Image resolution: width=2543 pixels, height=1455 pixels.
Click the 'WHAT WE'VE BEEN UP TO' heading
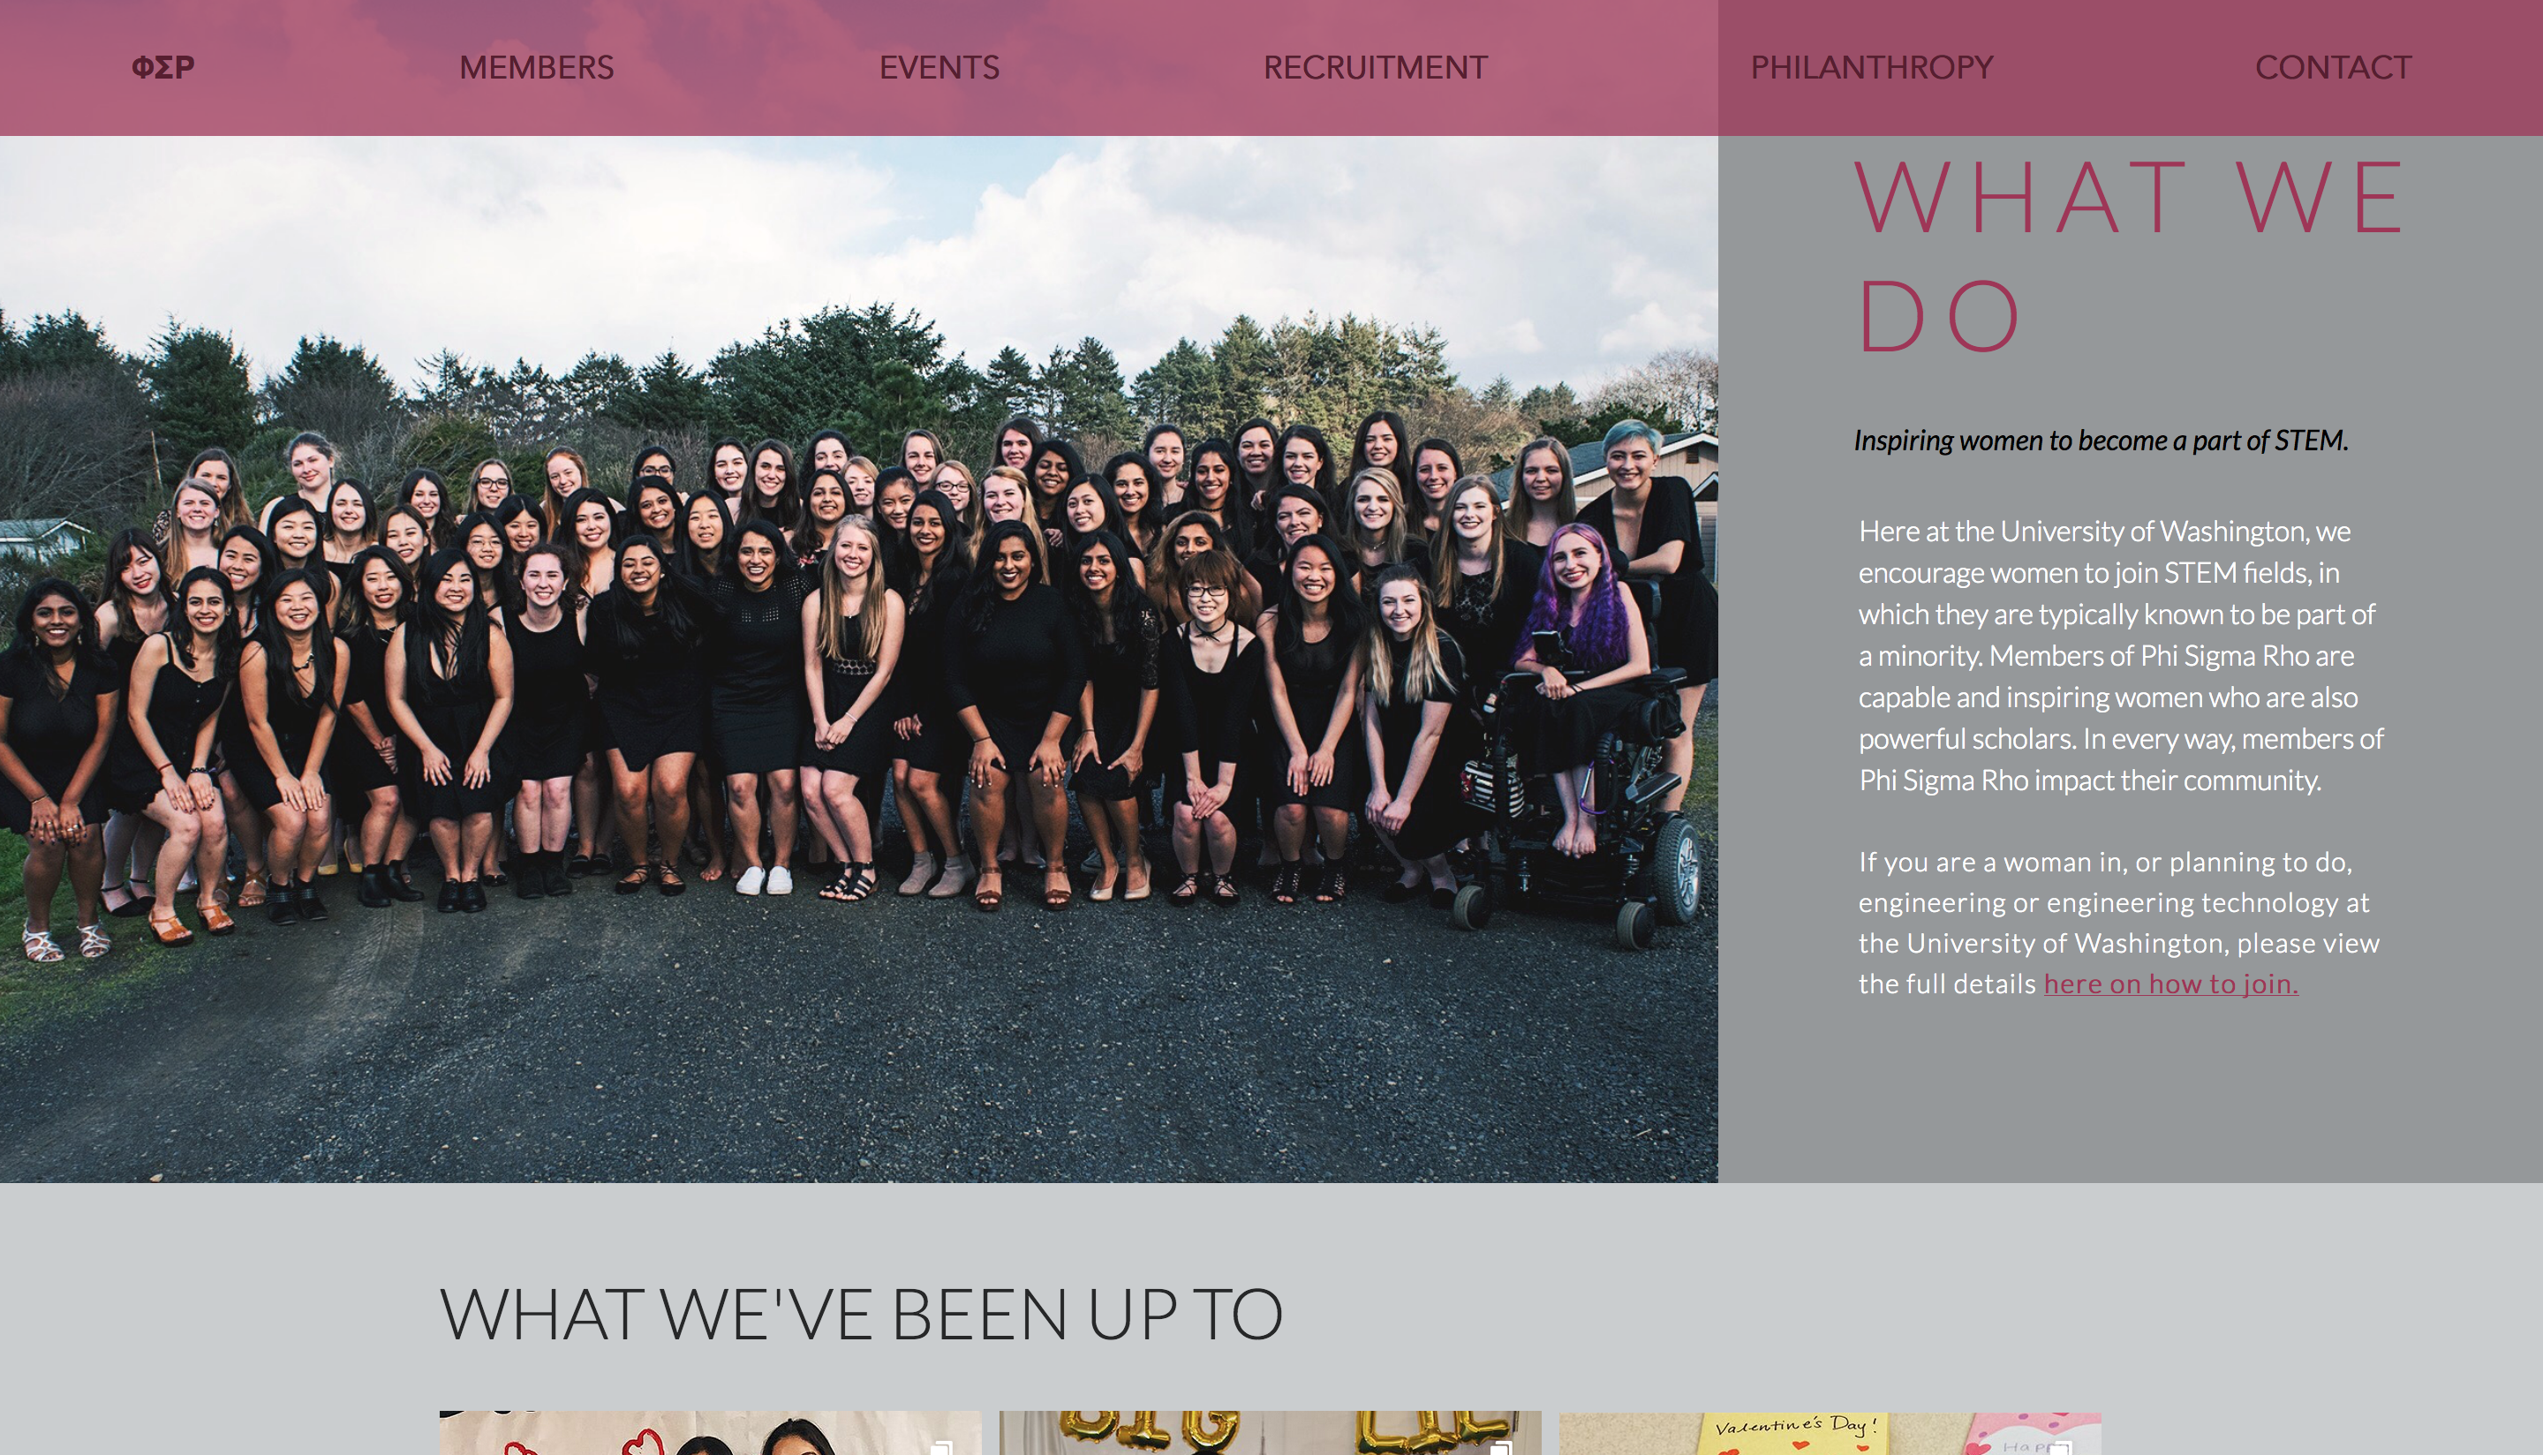[x=861, y=1313]
